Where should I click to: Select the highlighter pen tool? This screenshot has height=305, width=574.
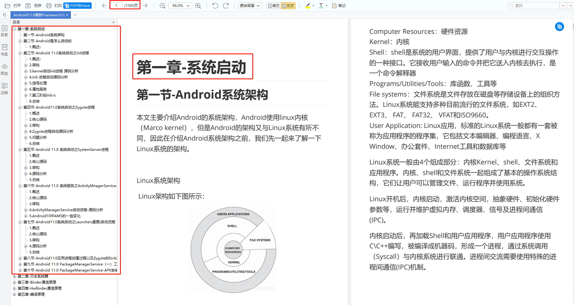pyautogui.click(x=307, y=6)
